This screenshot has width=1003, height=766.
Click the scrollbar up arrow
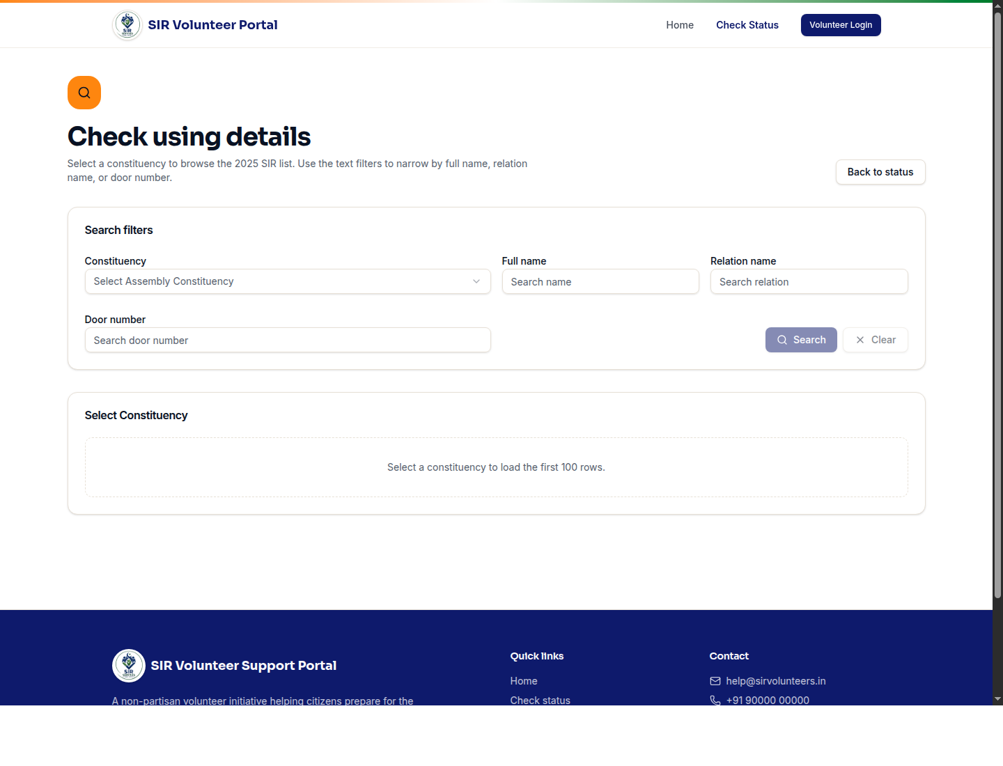click(997, 6)
